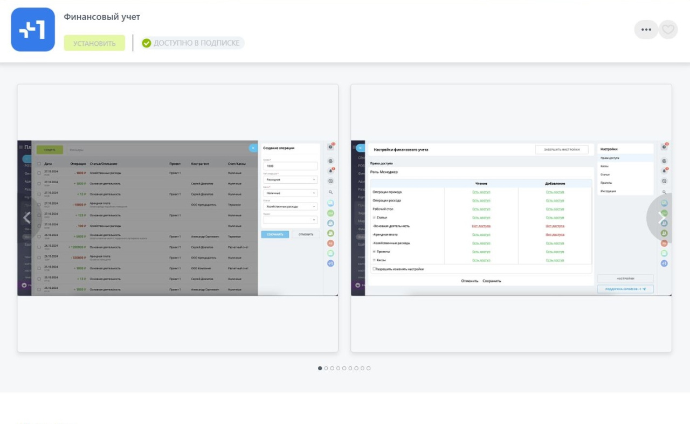The height and width of the screenshot is (424, 690).
Task: Click the Финансовый учет app title
Action: pos(102,17)
